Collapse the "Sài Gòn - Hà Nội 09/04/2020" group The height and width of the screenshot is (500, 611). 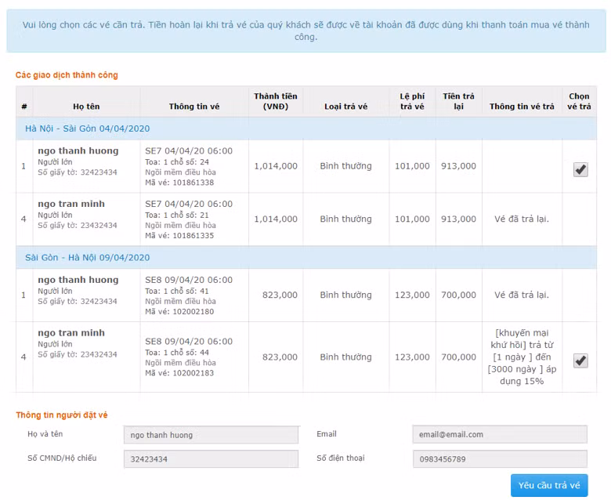[87, 257]
